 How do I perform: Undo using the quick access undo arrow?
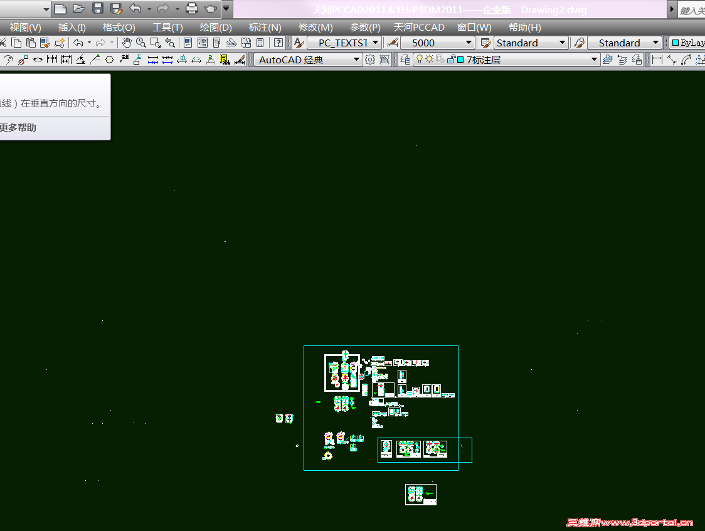coord(135,9)
